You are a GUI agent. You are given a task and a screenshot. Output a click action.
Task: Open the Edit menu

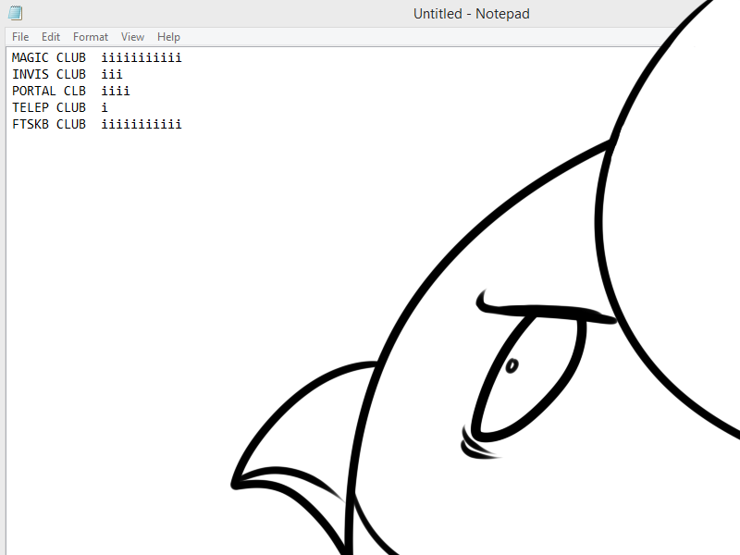click(51, 37)
